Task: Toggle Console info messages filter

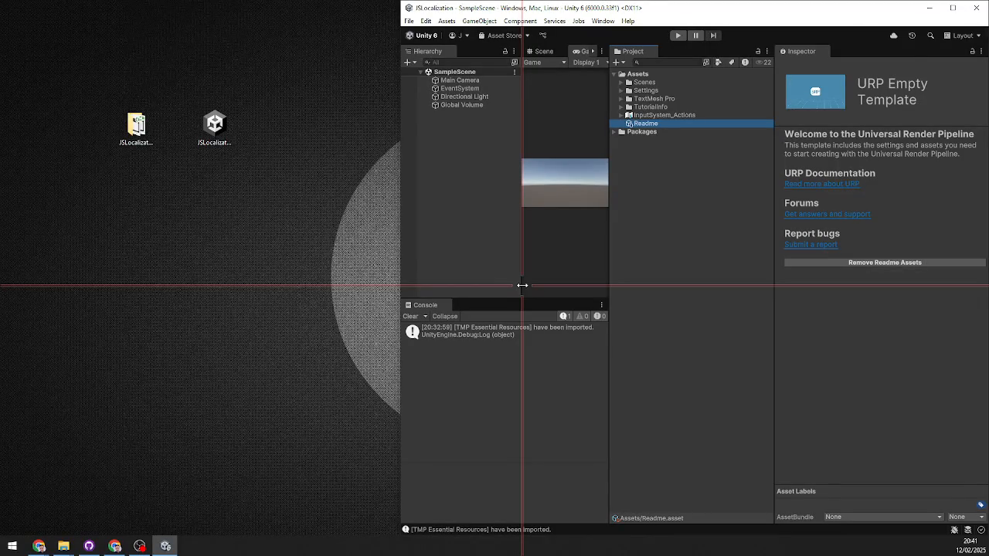Action: (566, 317)
